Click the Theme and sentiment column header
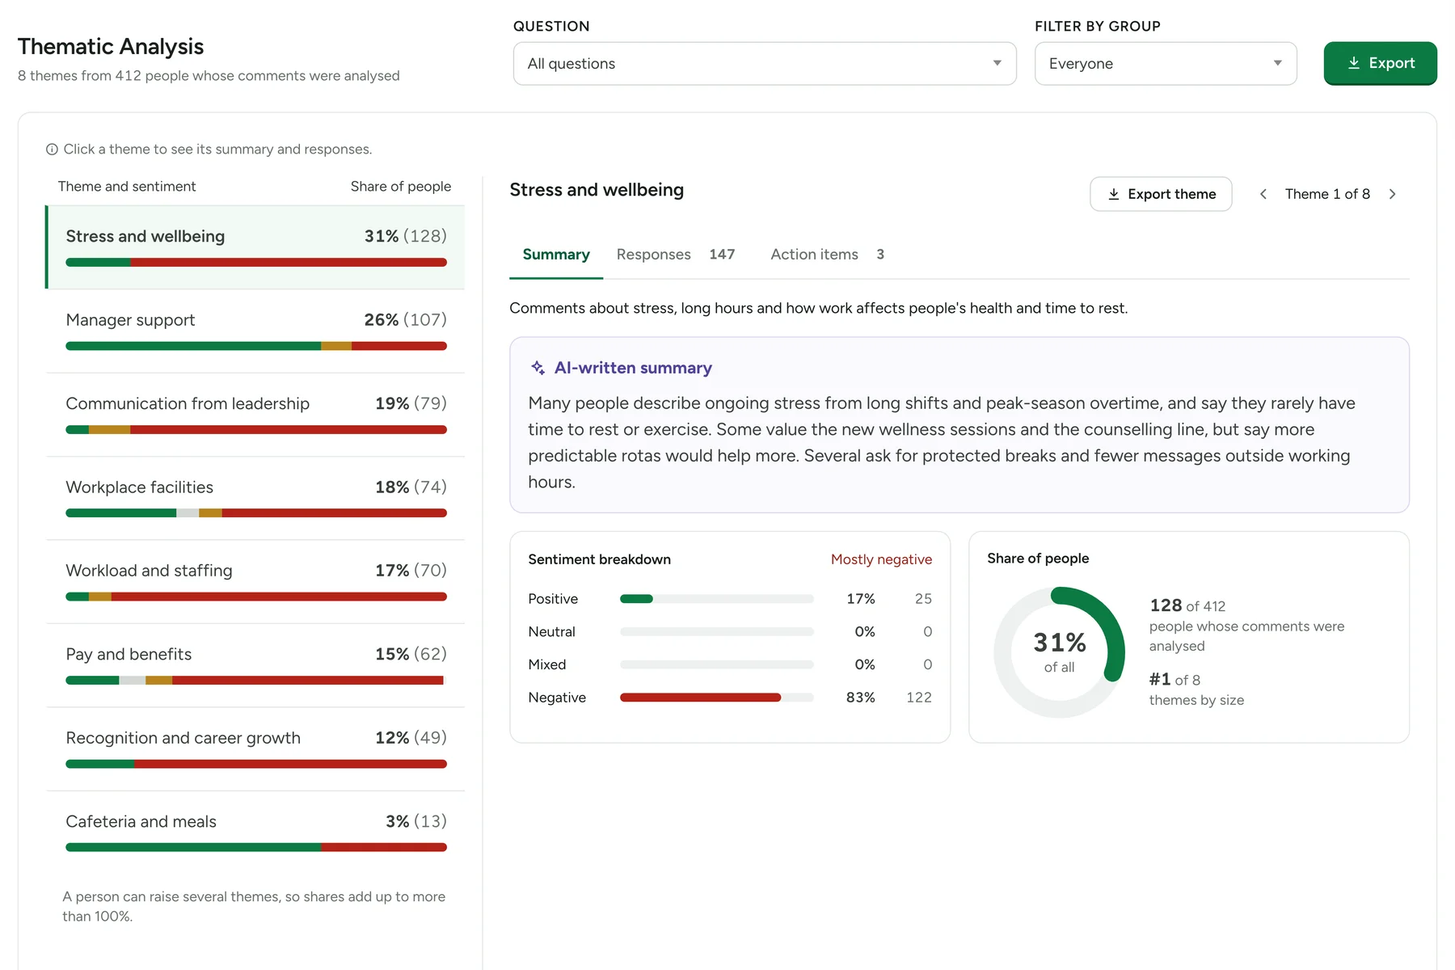This screenshot has height=970, width=1455. [x=127, y=187]
